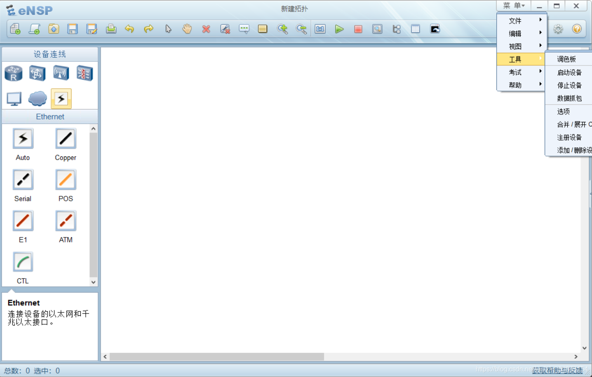
Task: Open settings with the gear icon
Action: 558,29
